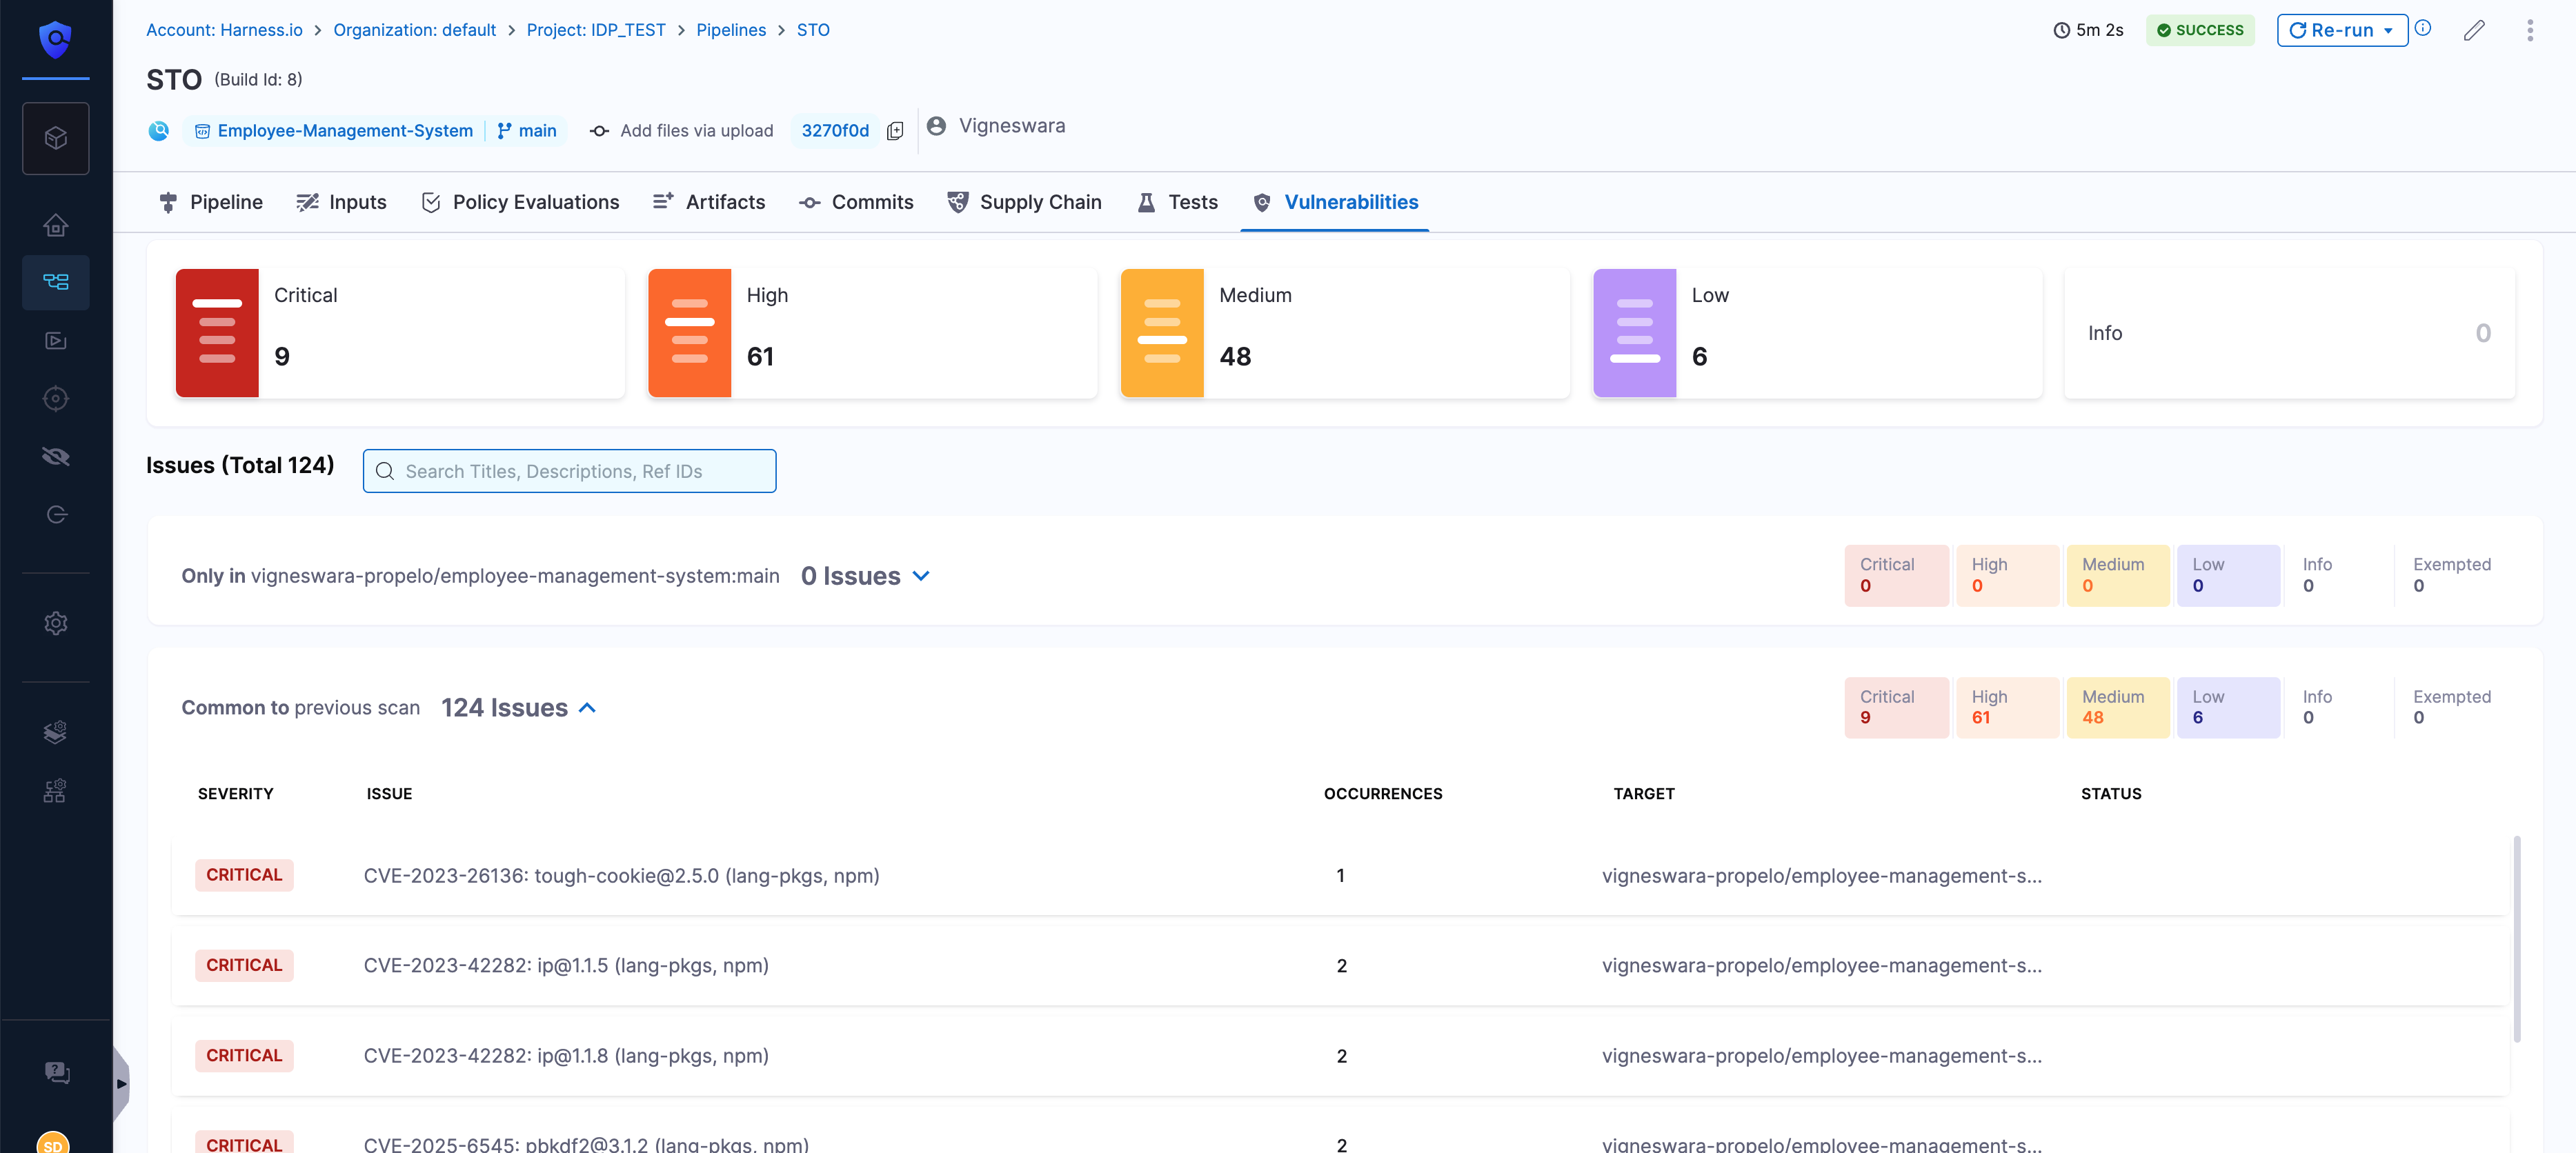
Task: Filter issues by the Critical severity card
Action: coord(400,333)
